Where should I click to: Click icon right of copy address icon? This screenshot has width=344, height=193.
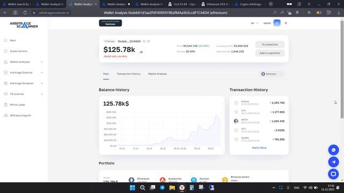tap(148, 41)
